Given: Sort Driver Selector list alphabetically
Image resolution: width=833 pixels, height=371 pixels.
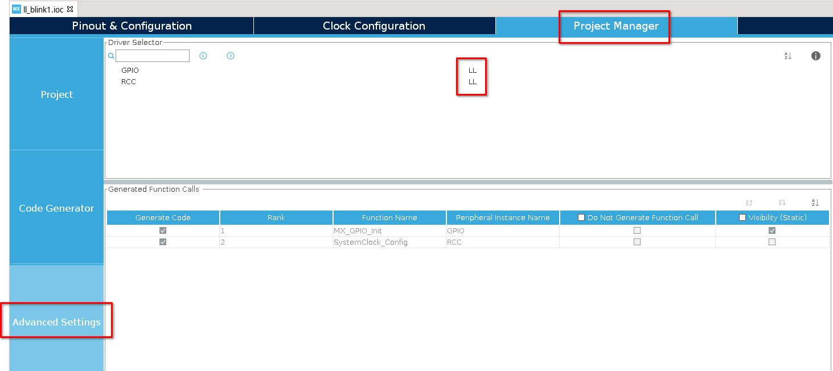Looking at the screenshot, I should pyautogui.click(x=788, y=56).
